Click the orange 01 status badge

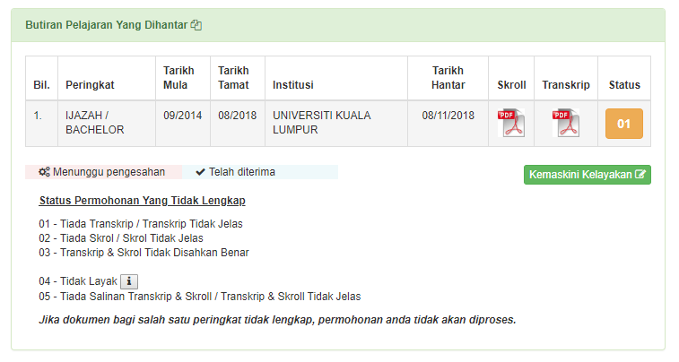point(624,124)
